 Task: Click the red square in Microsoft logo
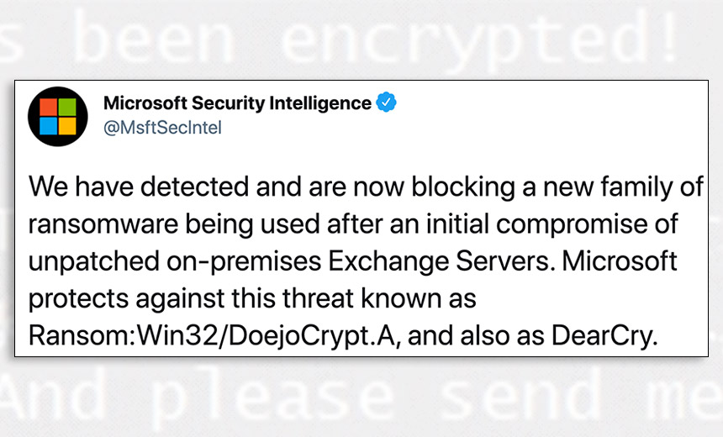(x=48, y=107)
